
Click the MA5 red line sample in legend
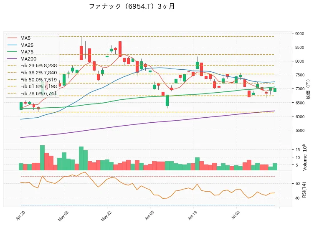click(12, 38)
